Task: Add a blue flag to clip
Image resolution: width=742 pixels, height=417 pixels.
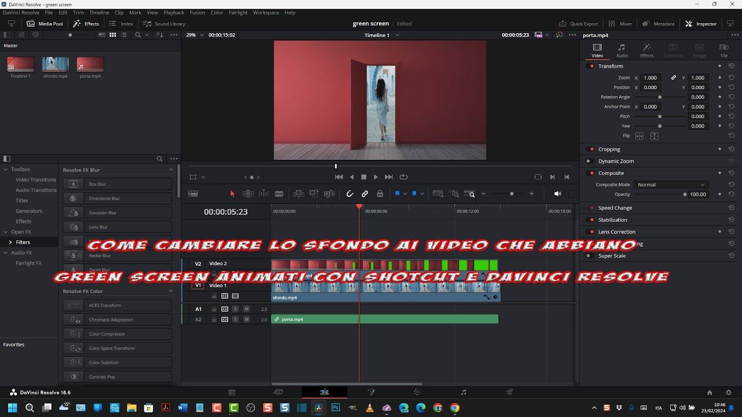Action: click(x=397, y=194)
